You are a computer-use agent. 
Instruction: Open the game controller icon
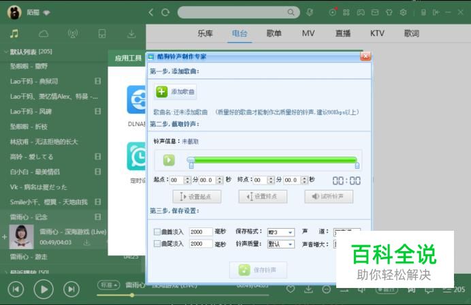coord(361,12)
